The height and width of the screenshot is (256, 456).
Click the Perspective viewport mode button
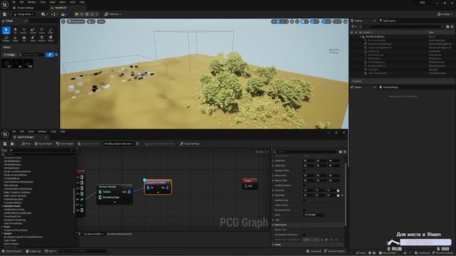click(x=76, y=21)
